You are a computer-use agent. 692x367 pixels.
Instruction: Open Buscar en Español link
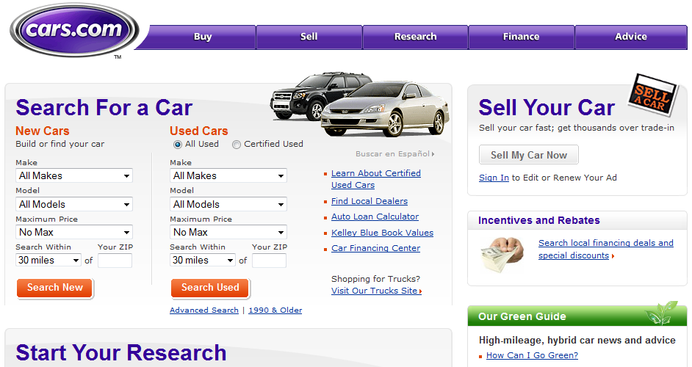(x=395, y=154)
